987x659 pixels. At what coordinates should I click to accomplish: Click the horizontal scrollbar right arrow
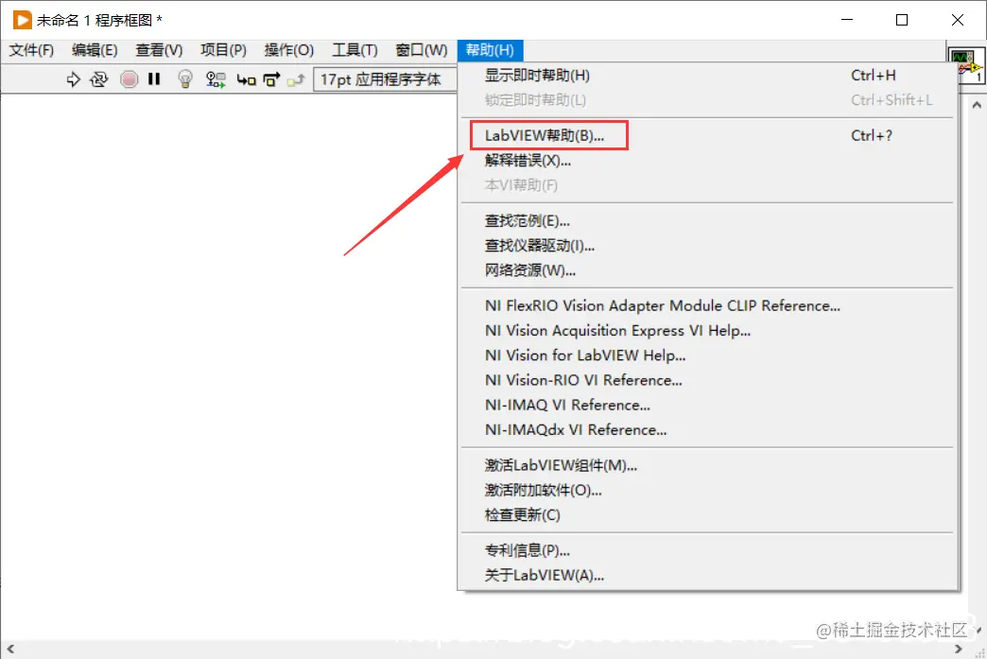958,649
